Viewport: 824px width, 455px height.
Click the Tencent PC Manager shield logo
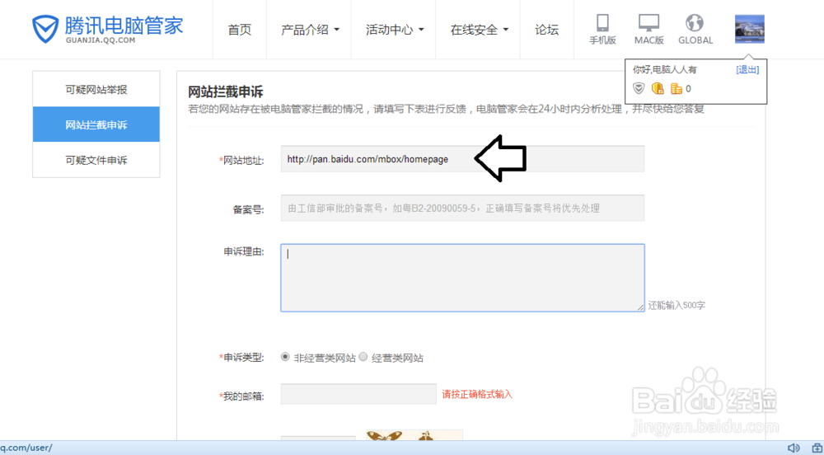(45, 28)
